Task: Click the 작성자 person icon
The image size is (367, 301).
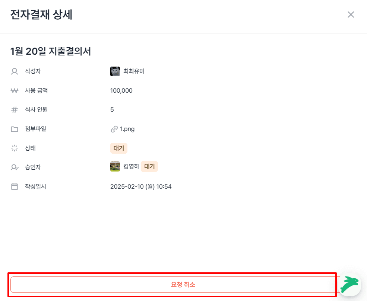Action: pyautogui.click(x=14, y=71)
